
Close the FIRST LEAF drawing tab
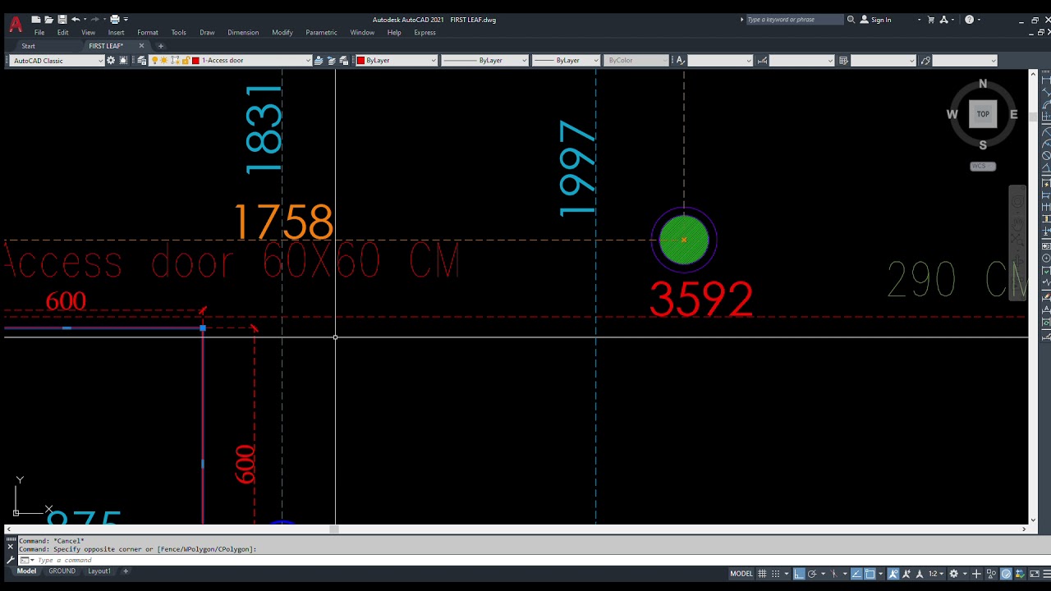pos(141,46)
